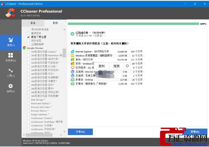Switch to the 软件 tab
This screenshot has height=147, width=209.
coord(56,23)
